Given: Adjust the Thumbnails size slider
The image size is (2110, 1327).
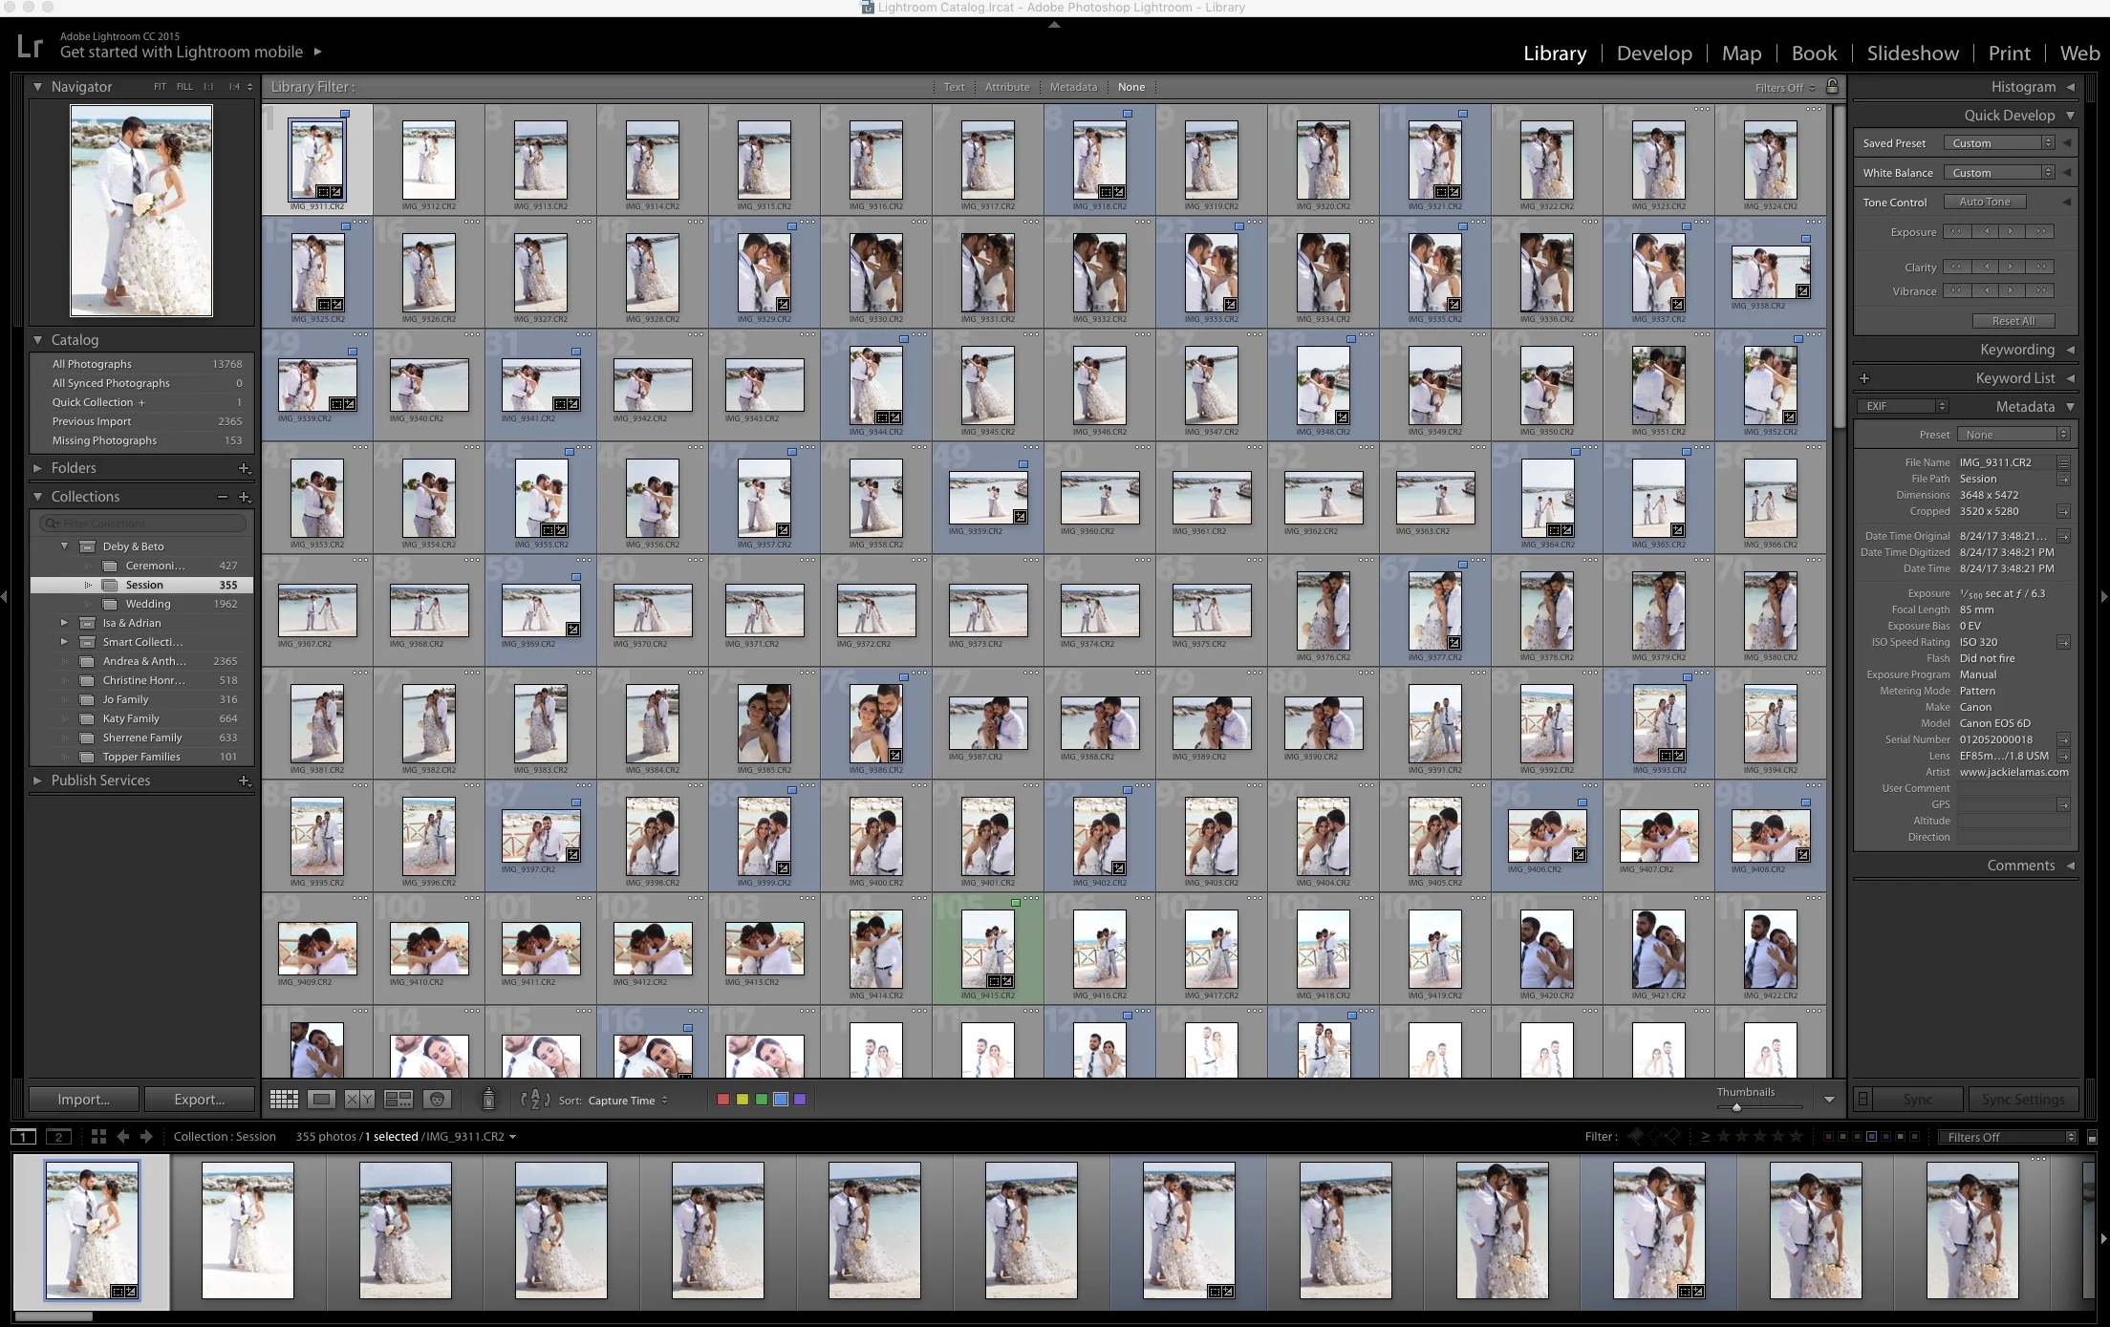Looking at the screenshot, I should pos(1736,1107).
